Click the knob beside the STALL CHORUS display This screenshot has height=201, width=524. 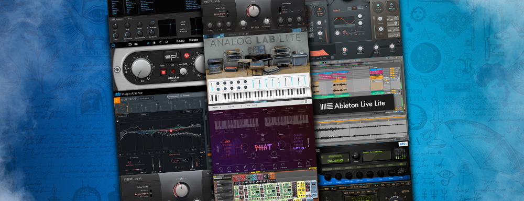[356, 155]
